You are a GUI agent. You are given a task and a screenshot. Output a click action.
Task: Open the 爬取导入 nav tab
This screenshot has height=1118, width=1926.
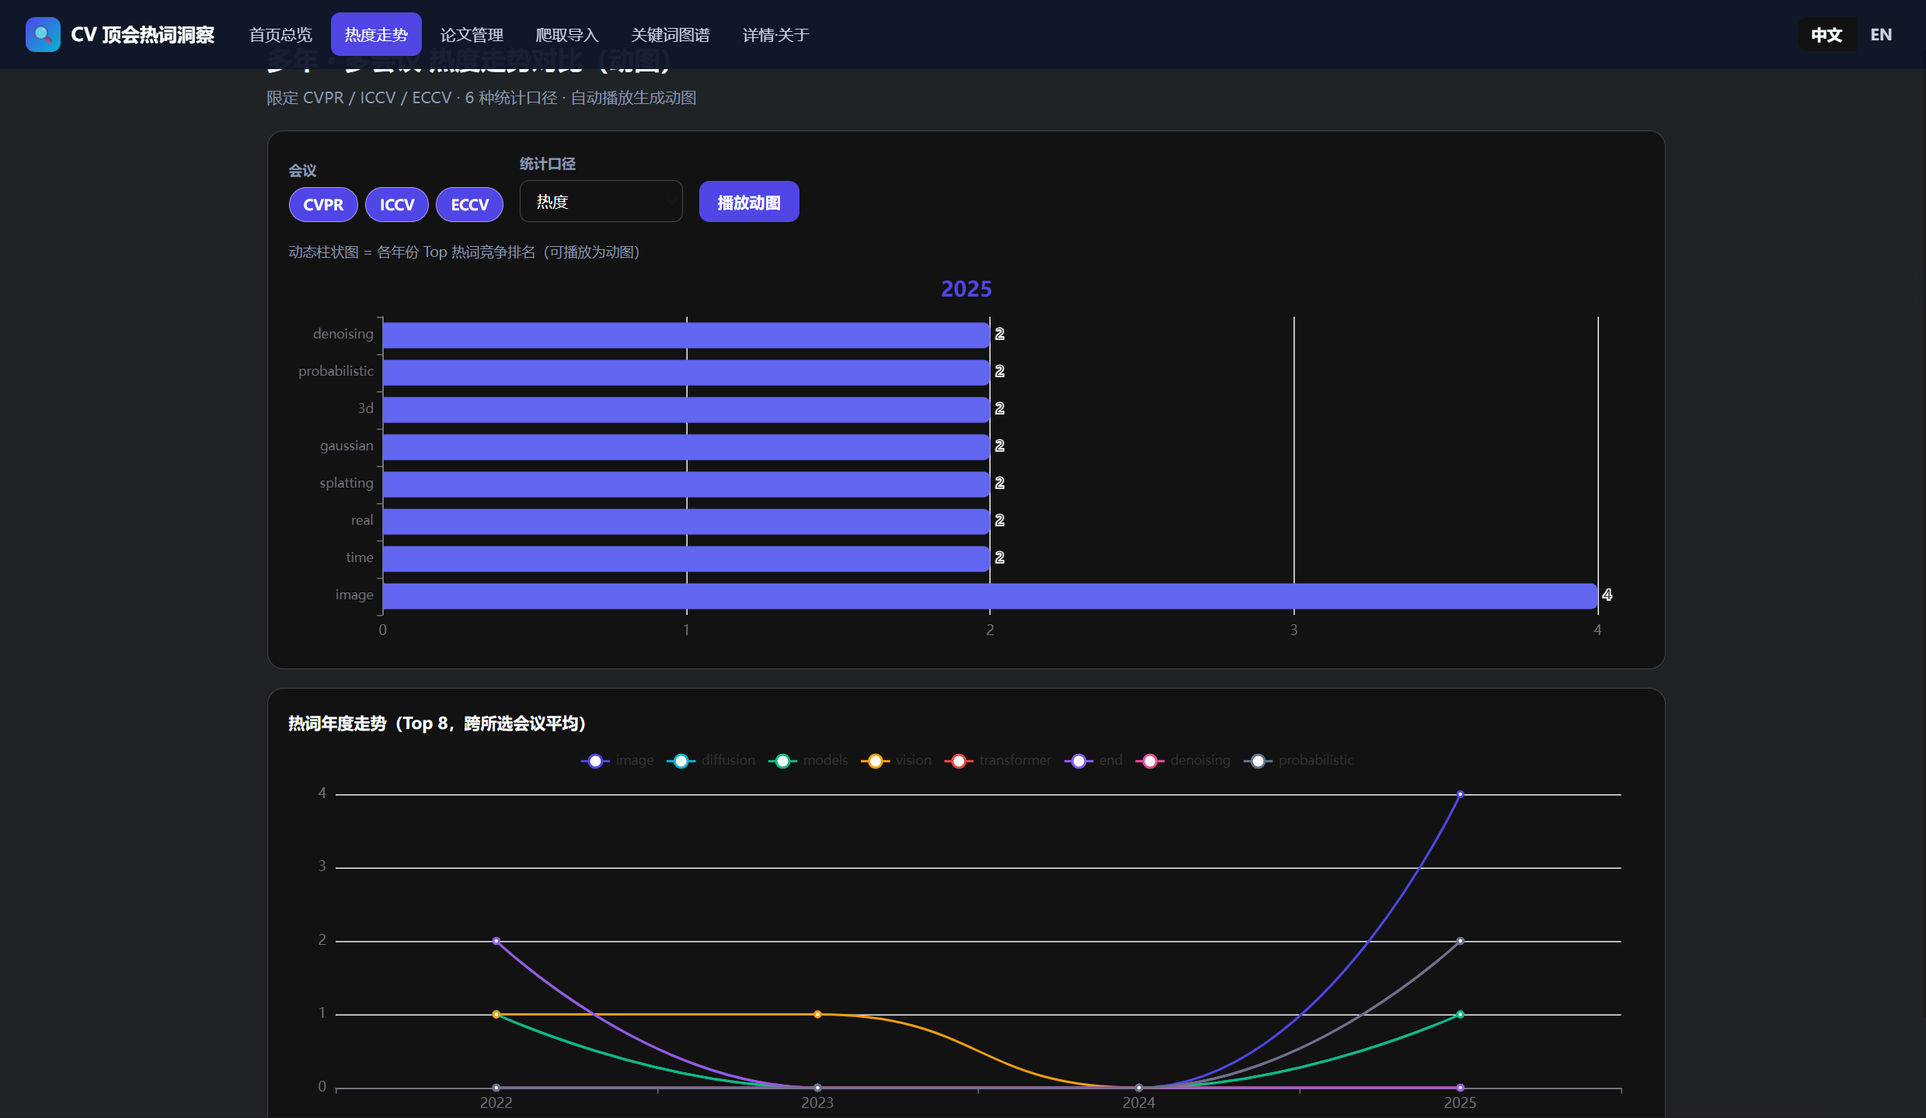point(567,35)
